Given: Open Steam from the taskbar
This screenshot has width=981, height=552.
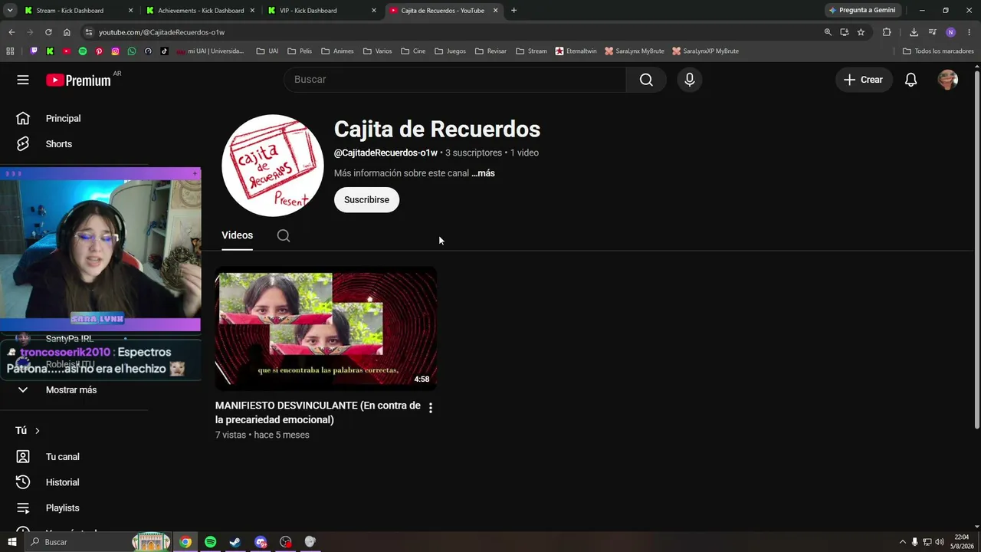Looking at the screenshot, I should tap(235, 542).
